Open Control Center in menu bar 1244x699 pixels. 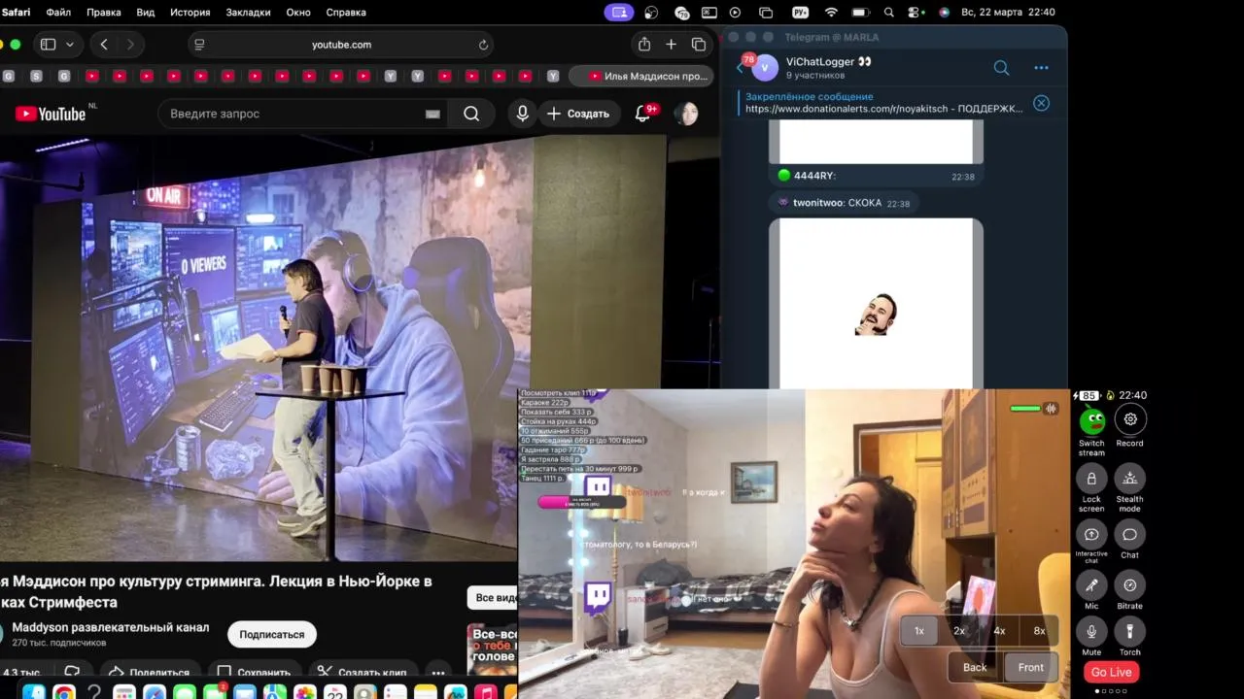916,13
